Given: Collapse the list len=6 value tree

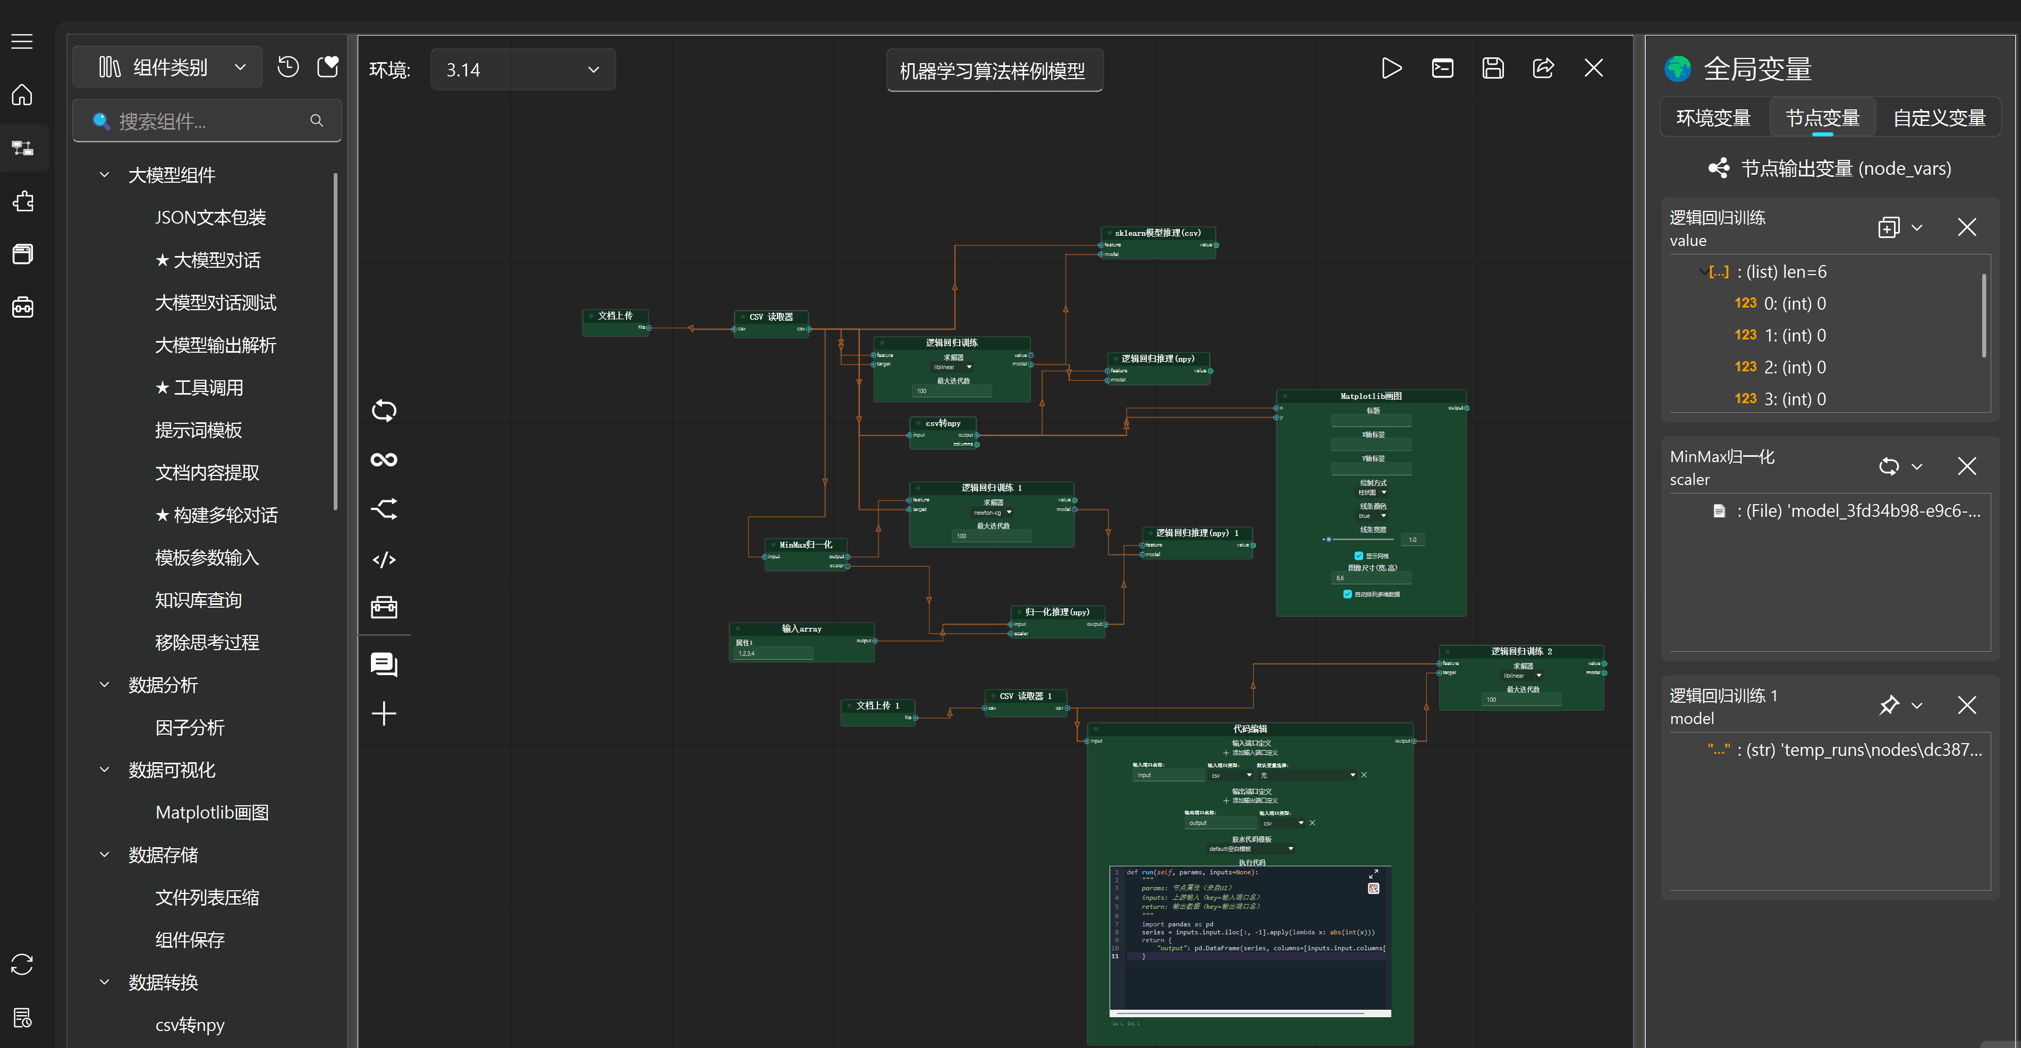Looking at the screenshot, I should point(1703,272).
